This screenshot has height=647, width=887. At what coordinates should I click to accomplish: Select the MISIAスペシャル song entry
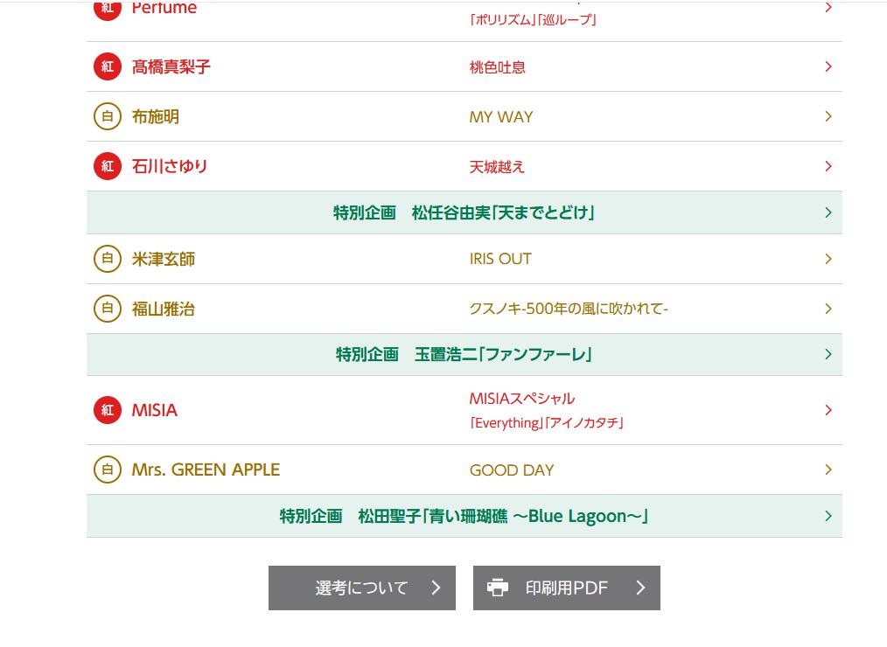click(x=522, y=399)
